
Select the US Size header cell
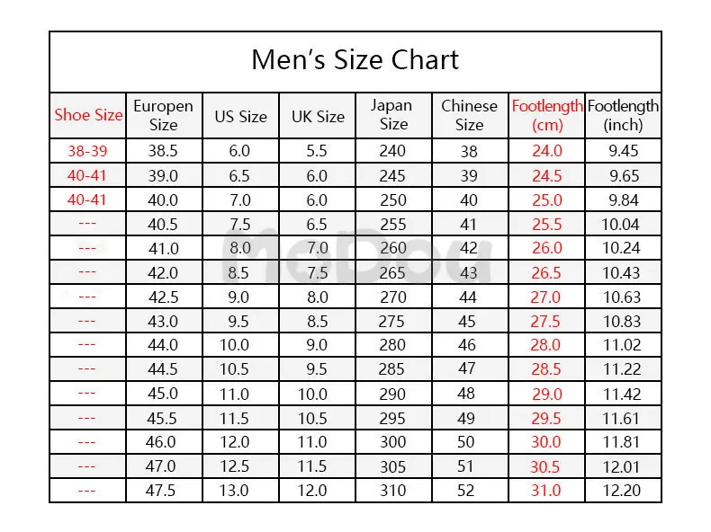tap(241, 115)
